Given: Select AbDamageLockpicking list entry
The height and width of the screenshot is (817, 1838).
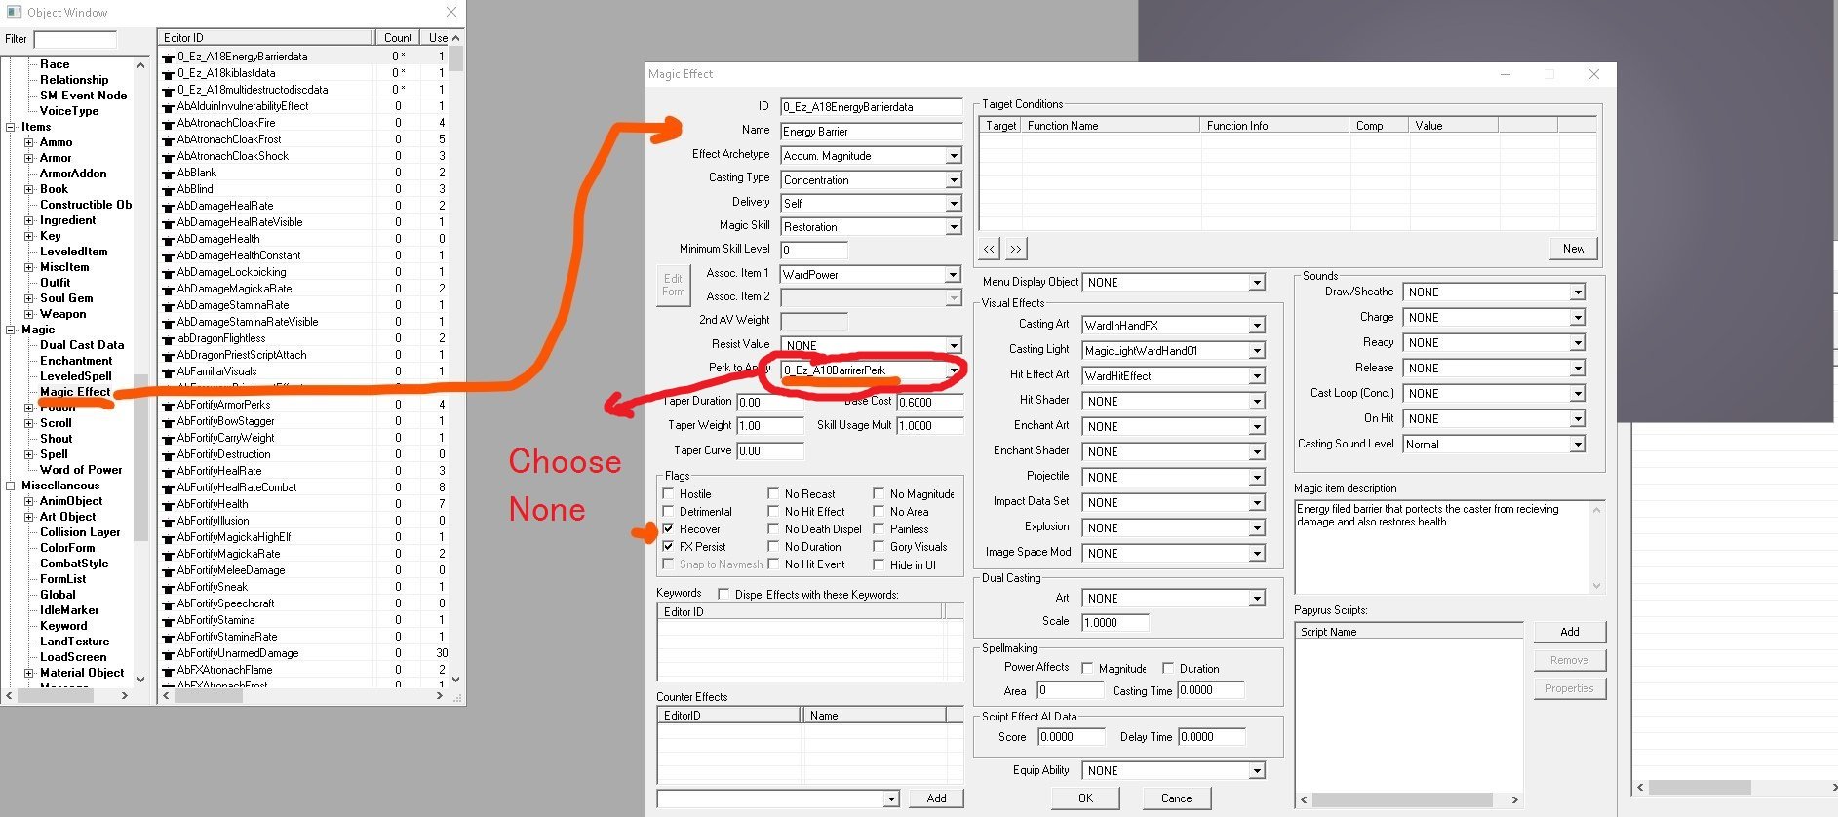Looking at the screenshot, I should point(232,272).
